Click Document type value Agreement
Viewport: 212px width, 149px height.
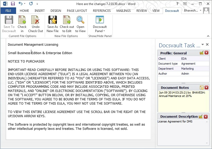click(188, 64)
